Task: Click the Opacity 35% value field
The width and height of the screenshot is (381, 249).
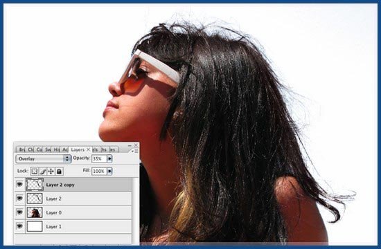Action: pos(99,158)
